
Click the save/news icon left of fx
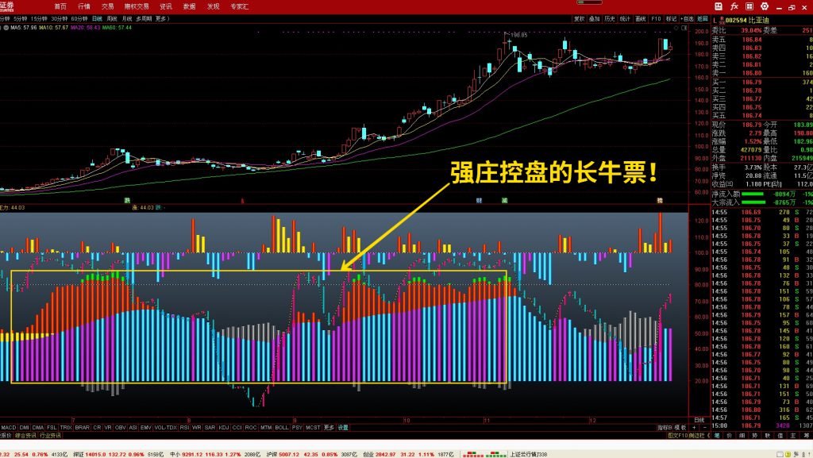click(717, 6)
